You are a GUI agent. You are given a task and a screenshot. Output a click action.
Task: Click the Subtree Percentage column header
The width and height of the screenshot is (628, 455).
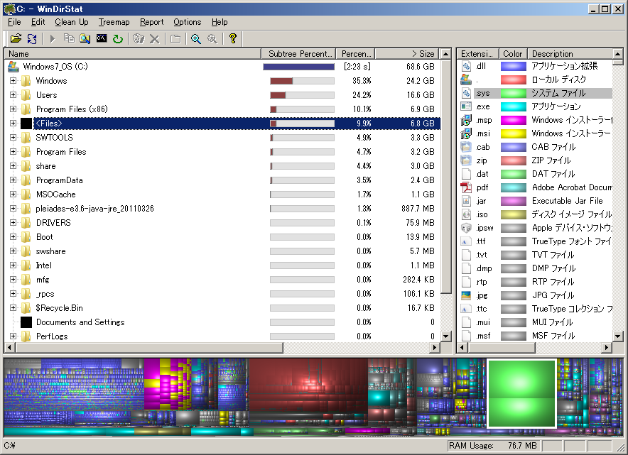click(300, 53)
